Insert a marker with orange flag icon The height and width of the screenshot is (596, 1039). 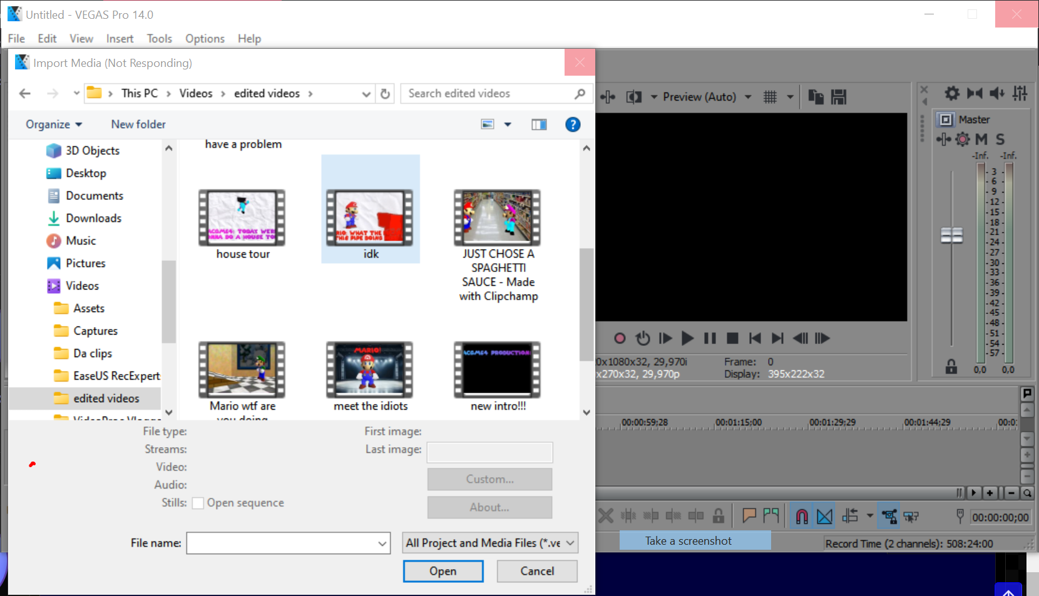pyautogui.click(x=749, y=516)
